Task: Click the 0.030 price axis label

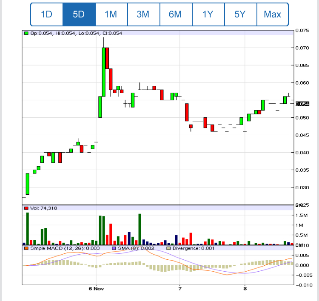Action: pos(302,187)
